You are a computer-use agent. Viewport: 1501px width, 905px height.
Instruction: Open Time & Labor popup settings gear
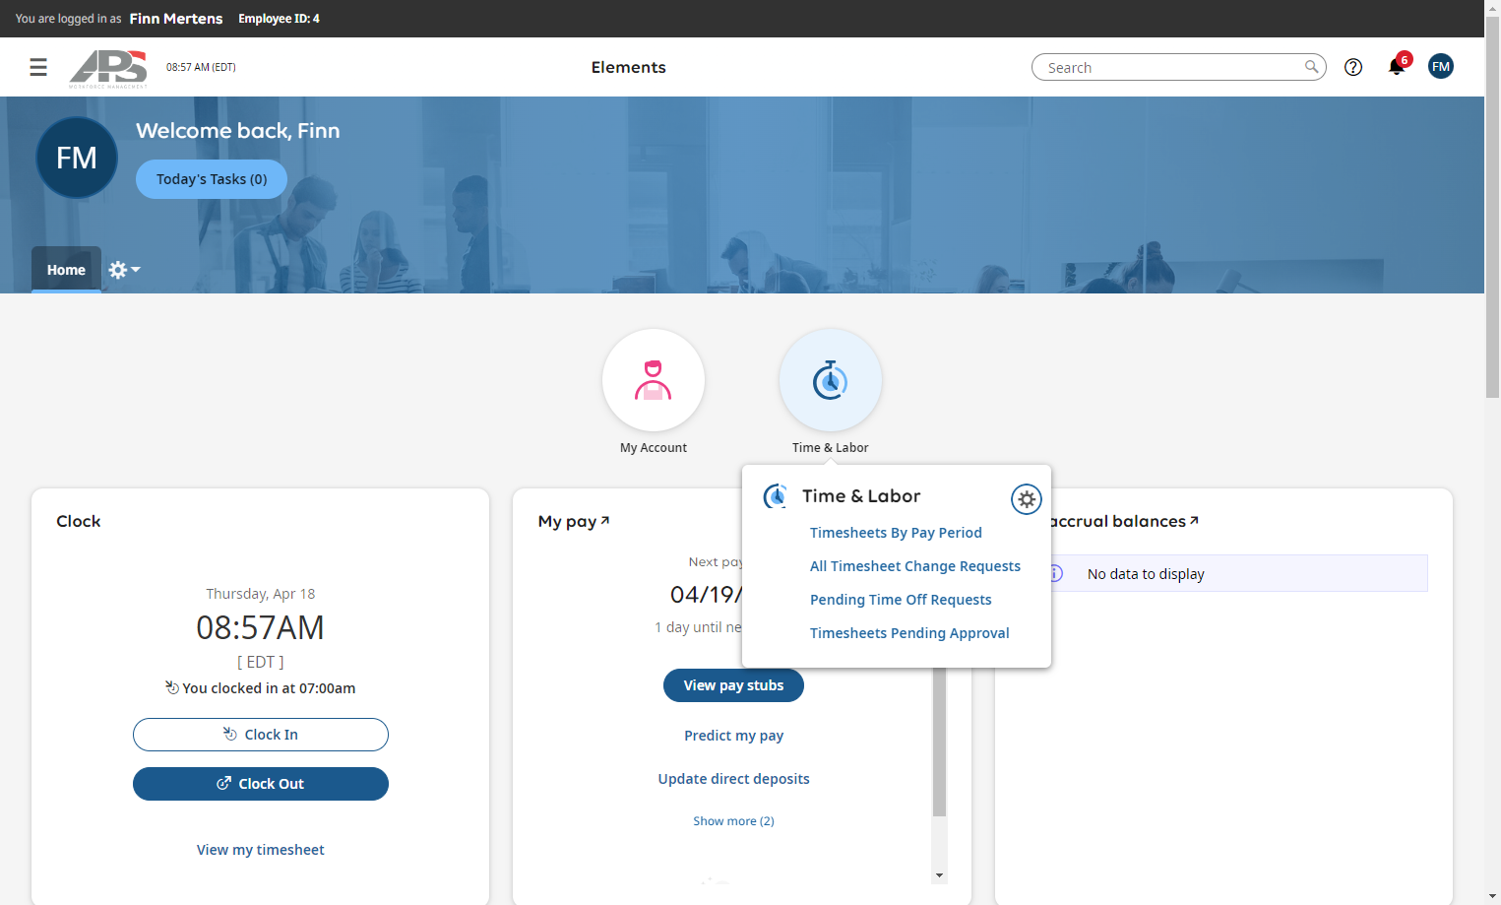click(x=1027, y=499)
